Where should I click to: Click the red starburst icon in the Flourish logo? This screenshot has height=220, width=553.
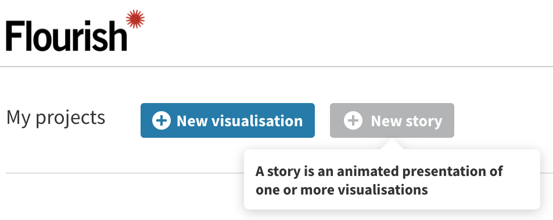tap(135, 19)
